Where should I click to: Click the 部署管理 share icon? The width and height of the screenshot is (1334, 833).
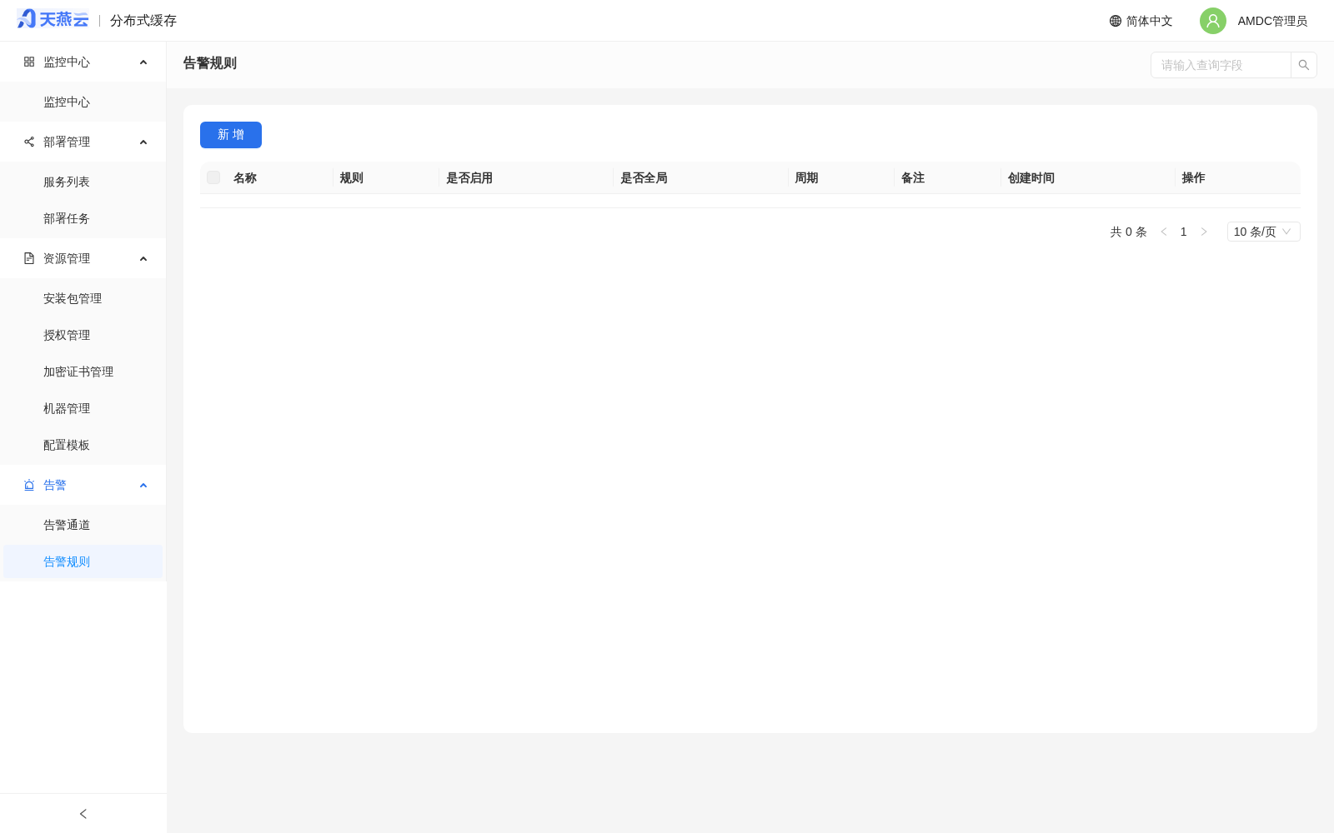click(x=29, y=142)
